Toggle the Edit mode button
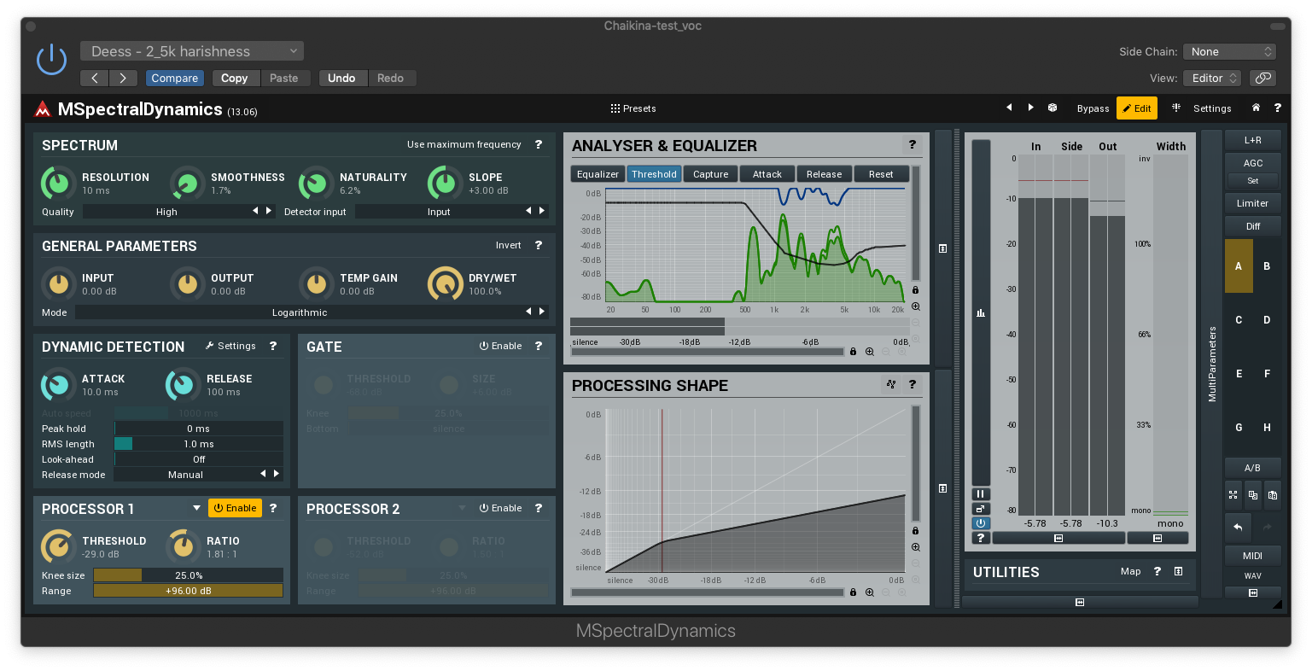The width and height of the screenshot is (1312, 671). tap(1137, 108)
